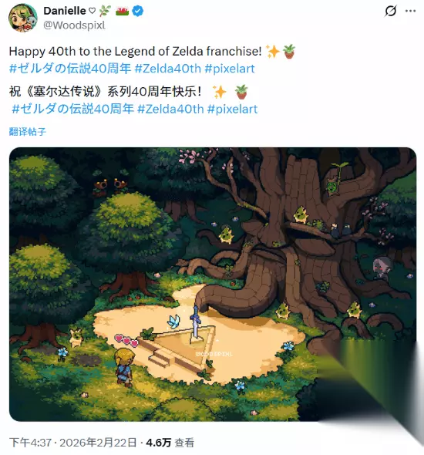Open the Zelda pixel art image
This screenshot has width=424, height=455.
point(213,284)
